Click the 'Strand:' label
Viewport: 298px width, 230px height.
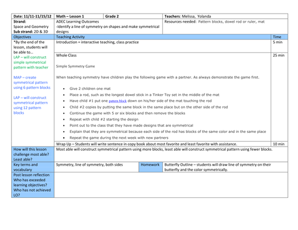click(20, 21)
